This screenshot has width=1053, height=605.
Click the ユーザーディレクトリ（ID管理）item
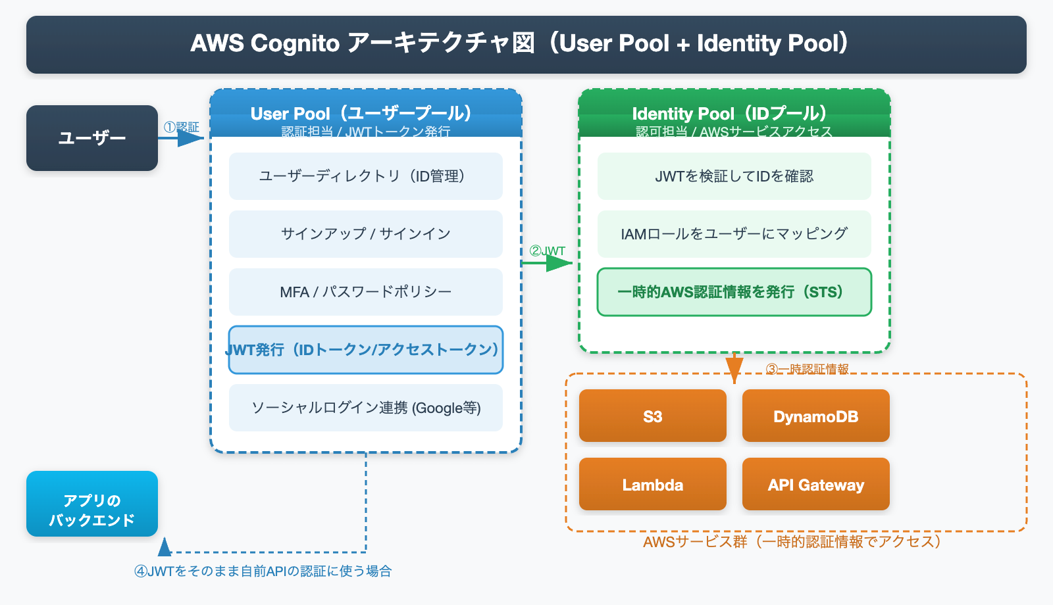click(x=365, y=176)
